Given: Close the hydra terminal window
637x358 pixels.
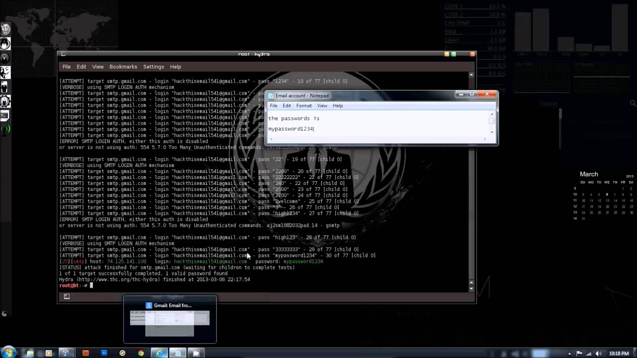Looking at the screenshot, I should 472,54.
